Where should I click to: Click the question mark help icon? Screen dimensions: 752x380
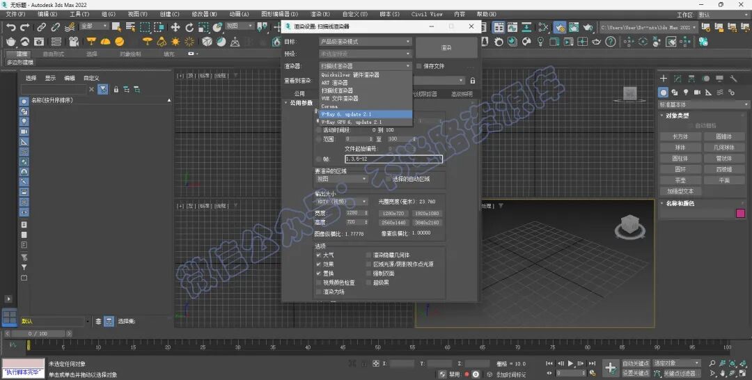coord(610,42)
